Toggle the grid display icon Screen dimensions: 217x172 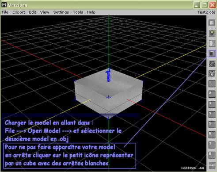212,23
